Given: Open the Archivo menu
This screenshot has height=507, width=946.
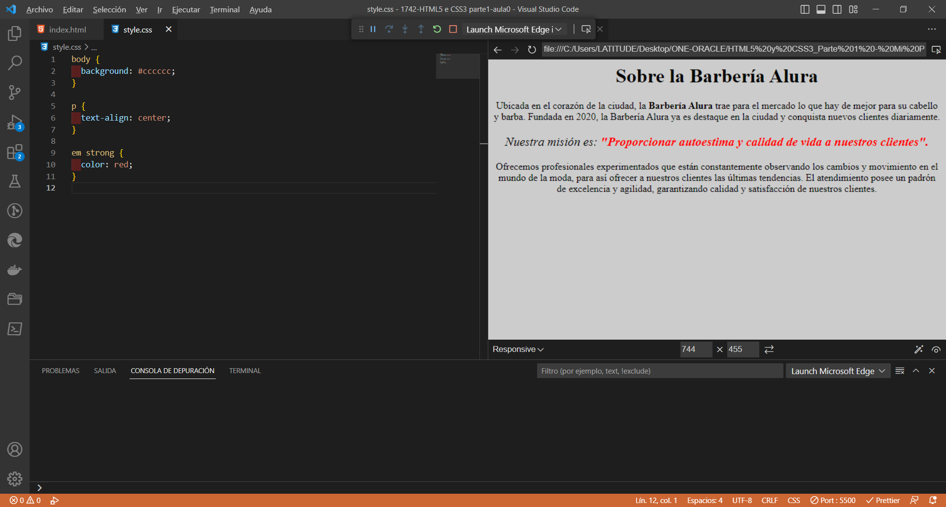Looking at the screenshot, I should point(39,9).
